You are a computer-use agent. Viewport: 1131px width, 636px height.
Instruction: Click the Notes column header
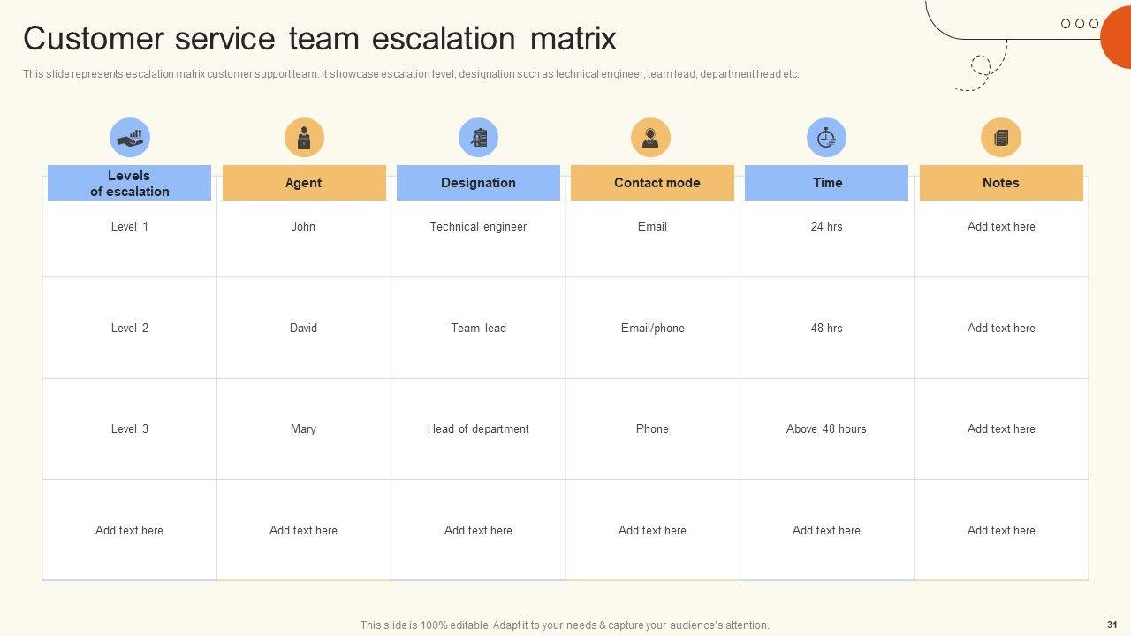[1001, 183]
